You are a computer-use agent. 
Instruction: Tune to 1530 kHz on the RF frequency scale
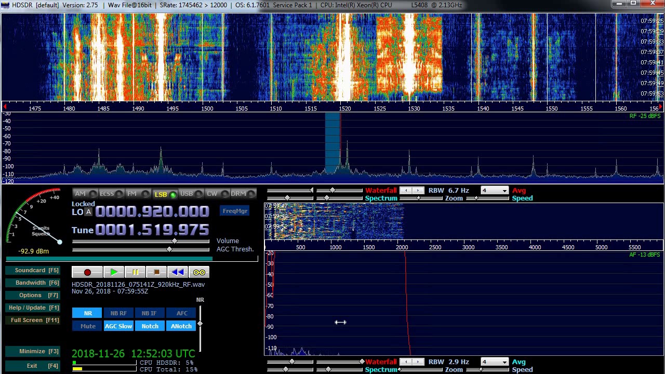click(x=414, y=109)
